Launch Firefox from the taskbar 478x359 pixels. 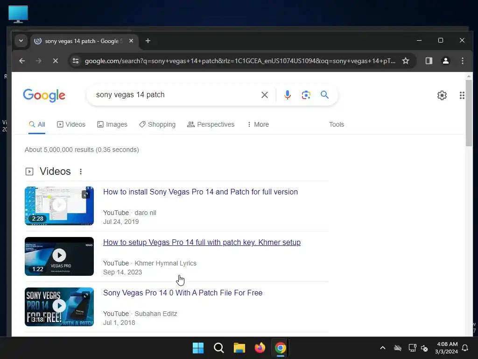(260, 348)
